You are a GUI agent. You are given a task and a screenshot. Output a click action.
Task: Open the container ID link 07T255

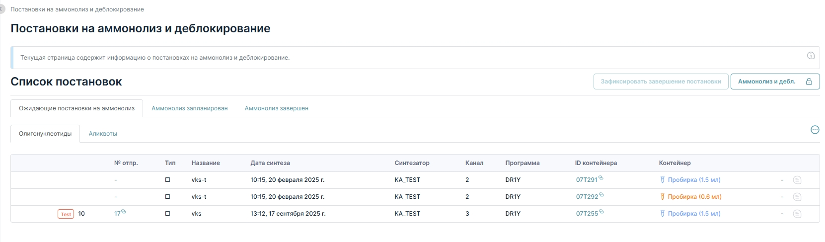point(587,214)
